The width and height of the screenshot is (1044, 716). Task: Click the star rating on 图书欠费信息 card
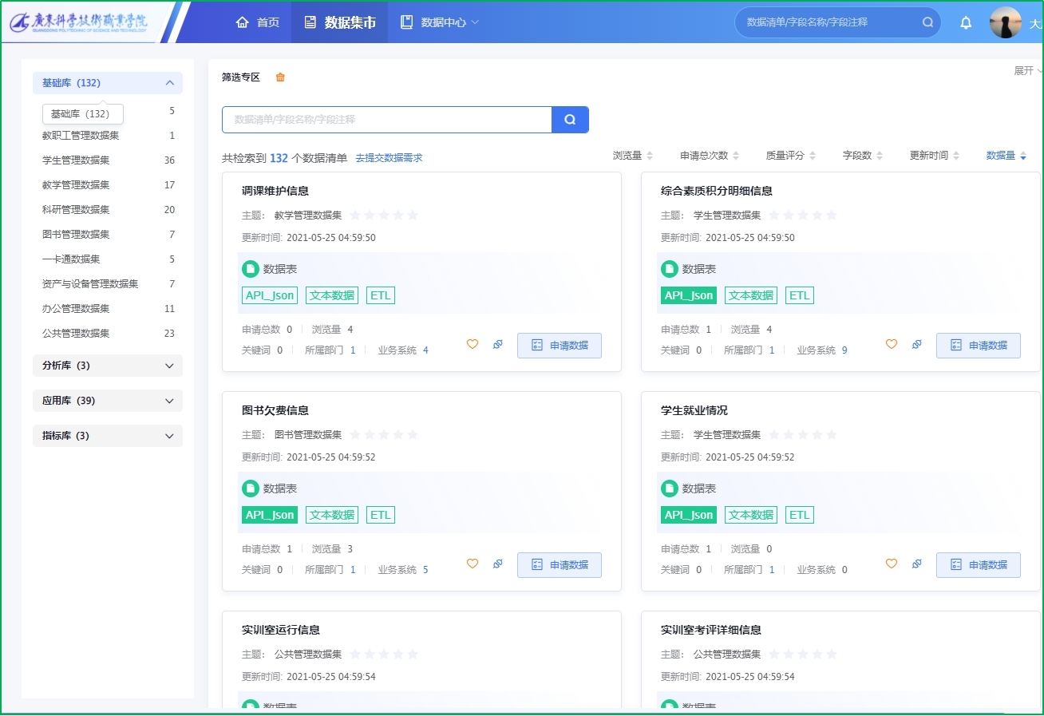(x=384, y=434)
